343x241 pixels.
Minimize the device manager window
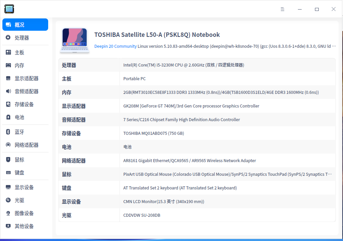tap(300, 9)
